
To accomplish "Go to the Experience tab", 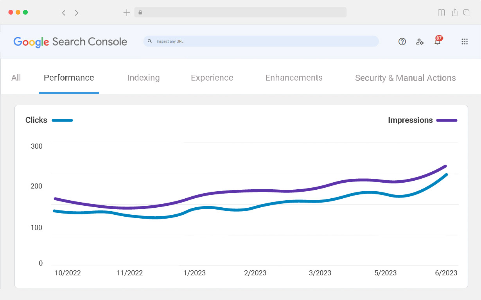I will point(212,78).
